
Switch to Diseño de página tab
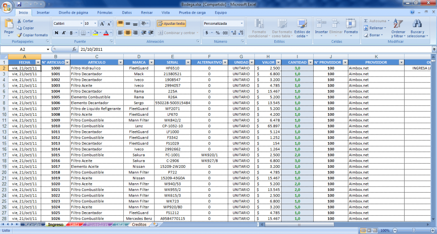point(73,12)
